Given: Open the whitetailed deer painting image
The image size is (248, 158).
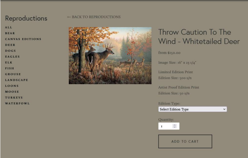Looking at the screenshot, I should tap(110, 56).
